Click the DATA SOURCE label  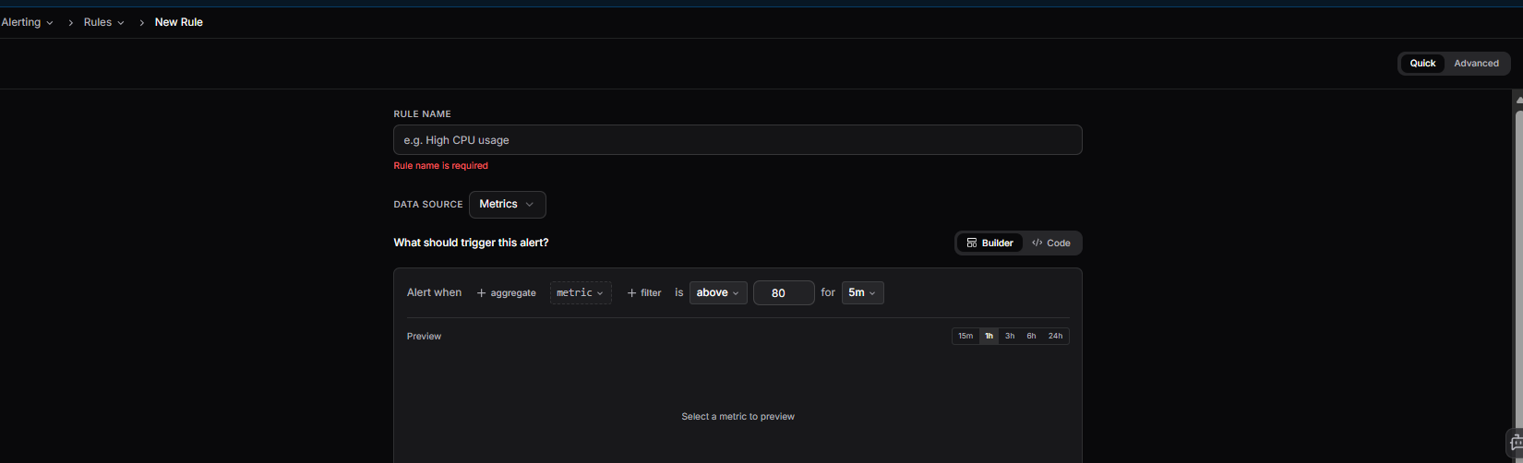428,205
